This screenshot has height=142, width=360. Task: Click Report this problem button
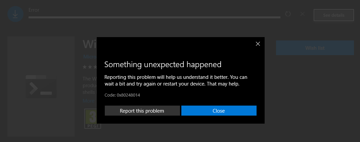tap(142, 111)
